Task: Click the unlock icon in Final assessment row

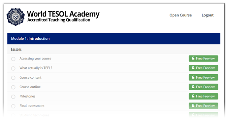Action: 193,105
